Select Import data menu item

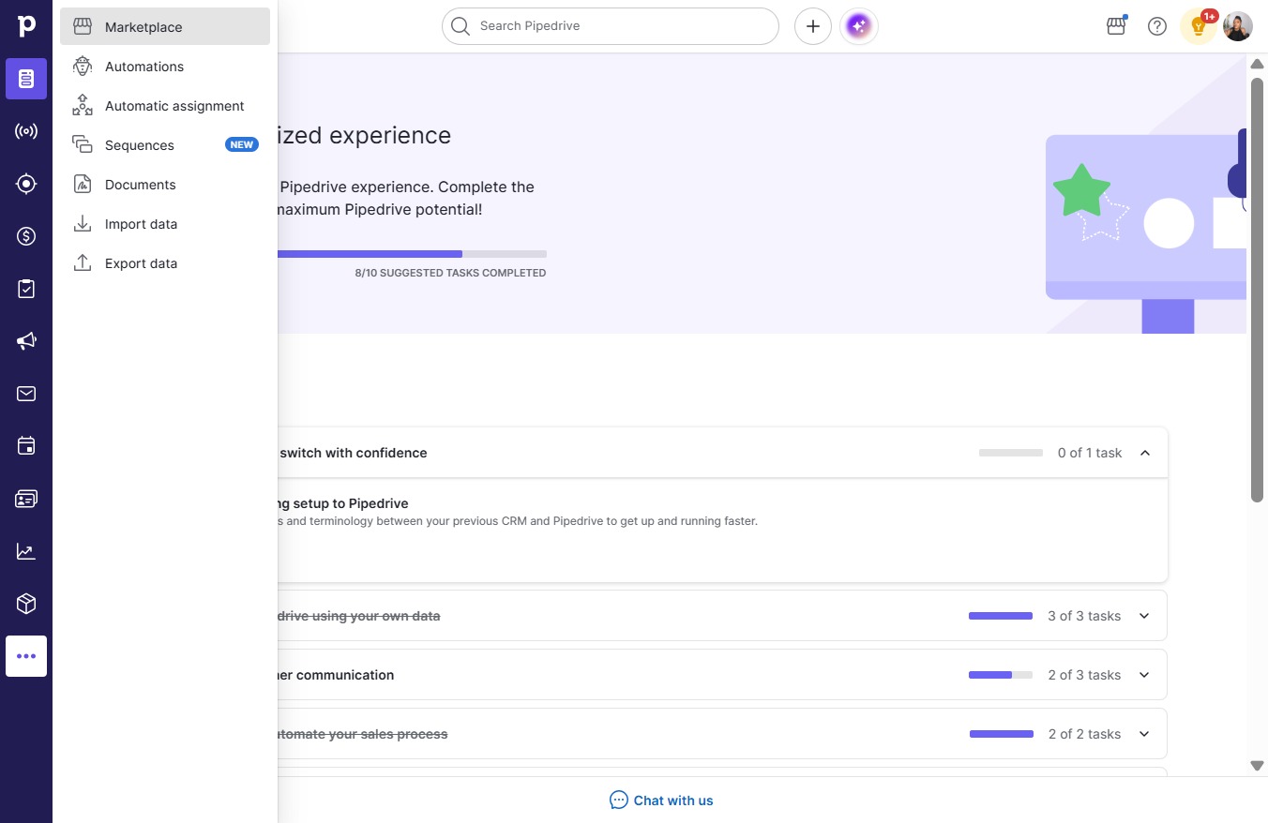coord(165,224)
